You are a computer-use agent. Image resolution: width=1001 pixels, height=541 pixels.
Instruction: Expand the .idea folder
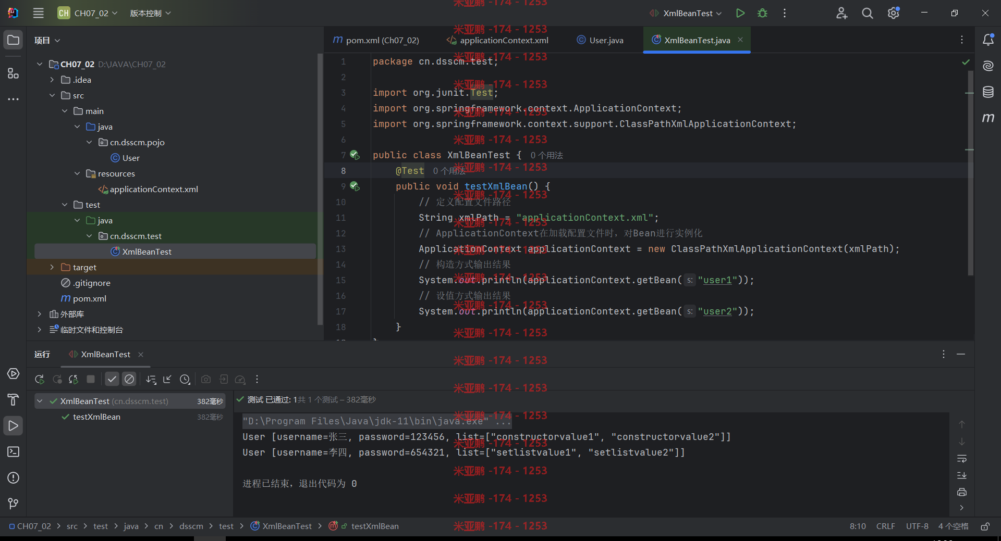pos(52,80)
